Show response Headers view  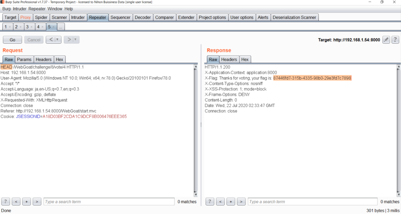click(x=229, y=60)
